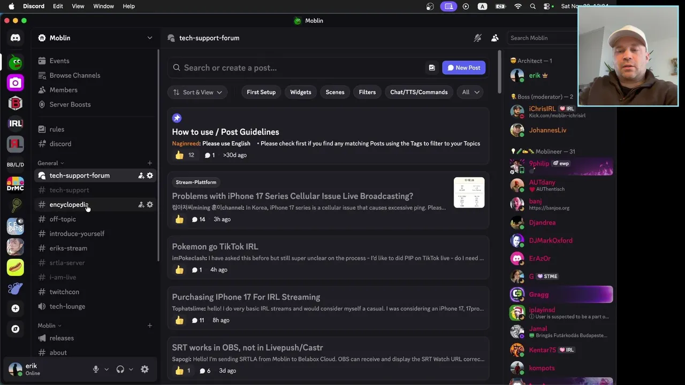
Task: Filter posts by Filters tag
Action: click(x=367, y=92)
